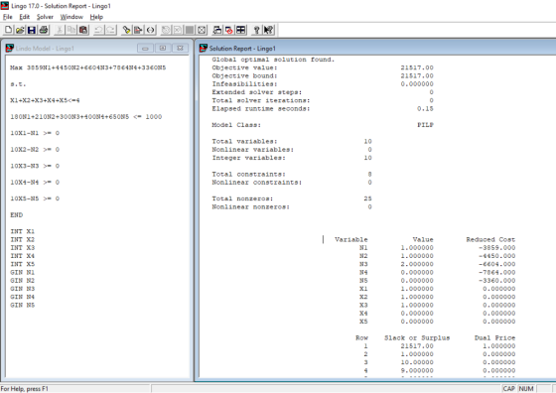
Task: Click the Tile windows toolbar icon
Action: (x=241, y=30)
